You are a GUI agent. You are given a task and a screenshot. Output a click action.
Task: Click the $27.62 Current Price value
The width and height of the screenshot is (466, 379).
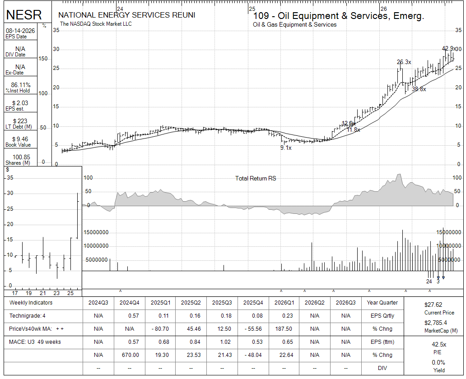(433, 305)
